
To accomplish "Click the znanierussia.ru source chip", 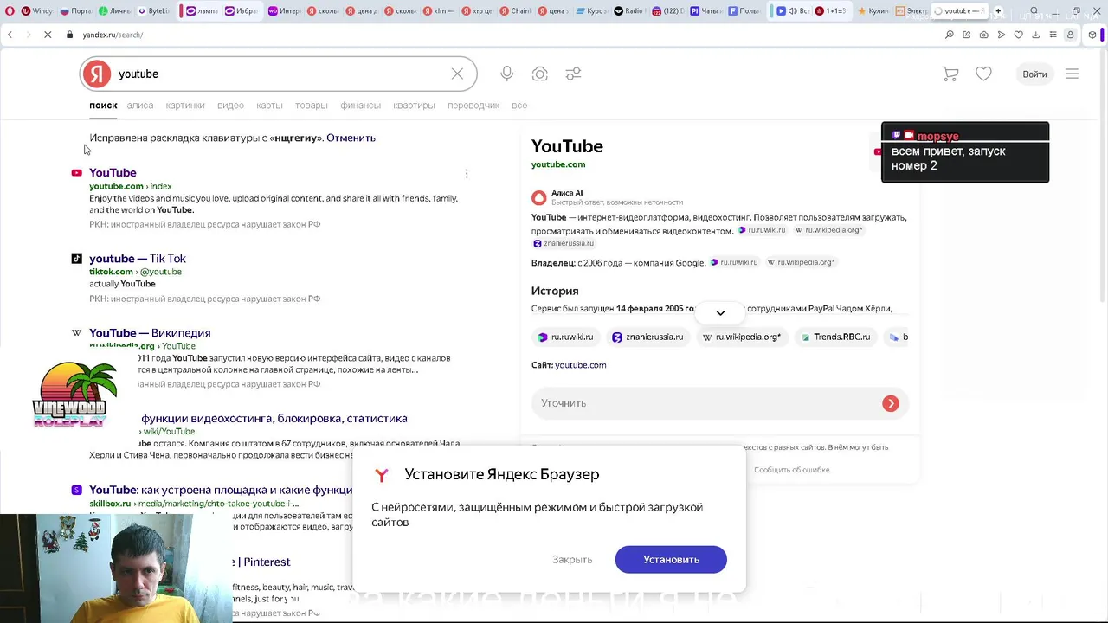I will click(647, 337).
